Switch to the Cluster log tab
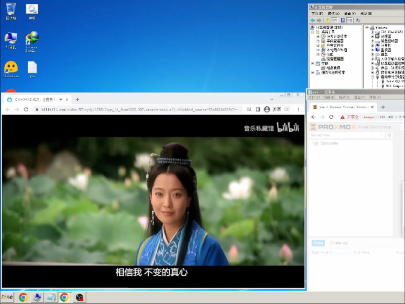This screenshot has width=405, height=304. [x=338, y=243]
